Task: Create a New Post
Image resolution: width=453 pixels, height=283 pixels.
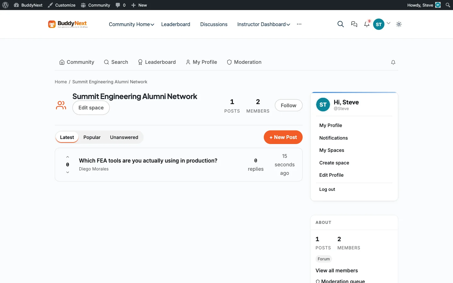Action: coord(283,137)
